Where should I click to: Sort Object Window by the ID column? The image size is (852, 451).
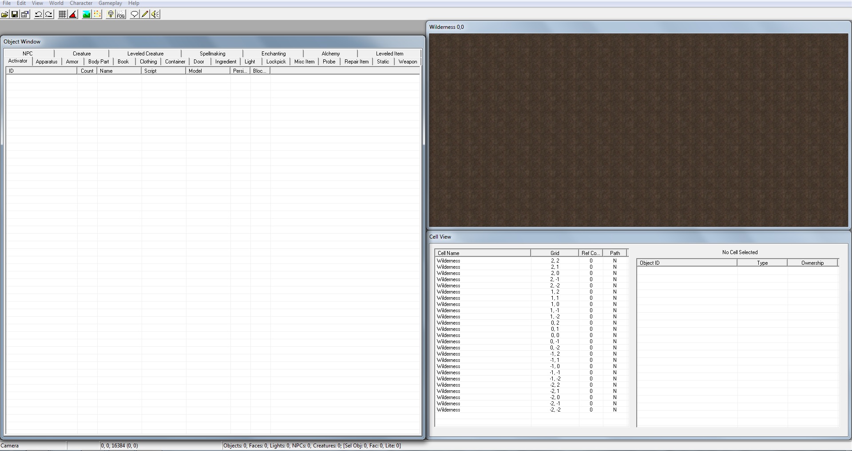coord(42,71)
